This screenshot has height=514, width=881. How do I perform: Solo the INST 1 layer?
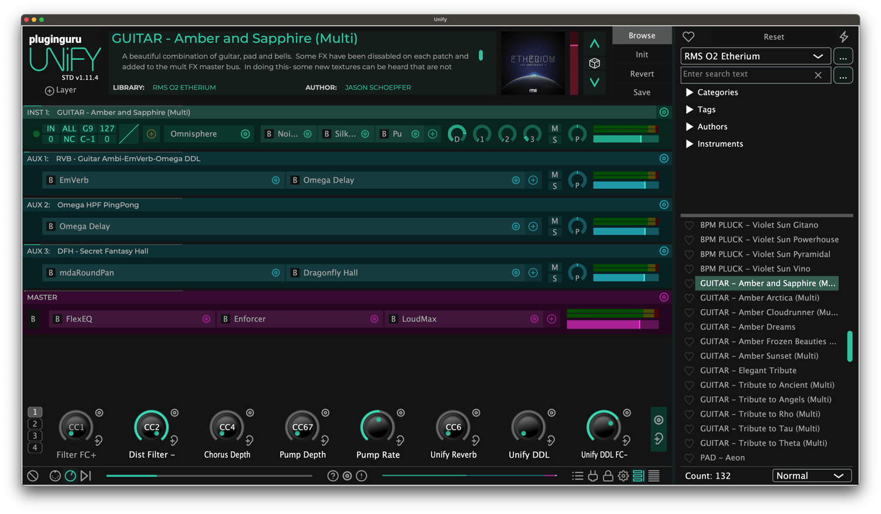(x=554, y=140)
